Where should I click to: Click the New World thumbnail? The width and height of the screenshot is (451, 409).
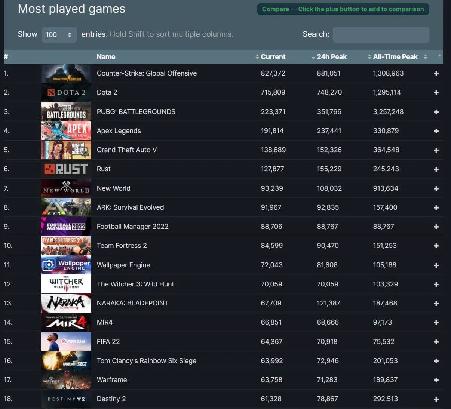(x=66, y=188)
